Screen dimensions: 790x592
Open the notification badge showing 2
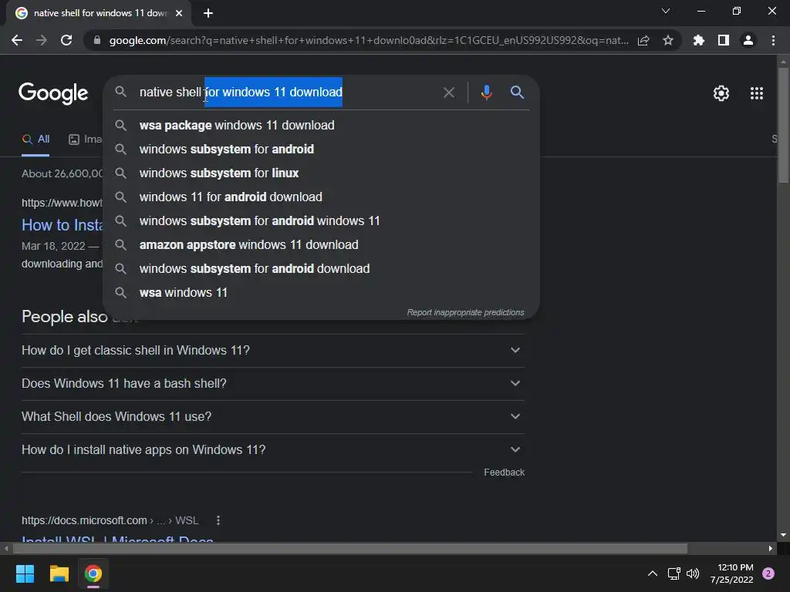coord(768,573)
